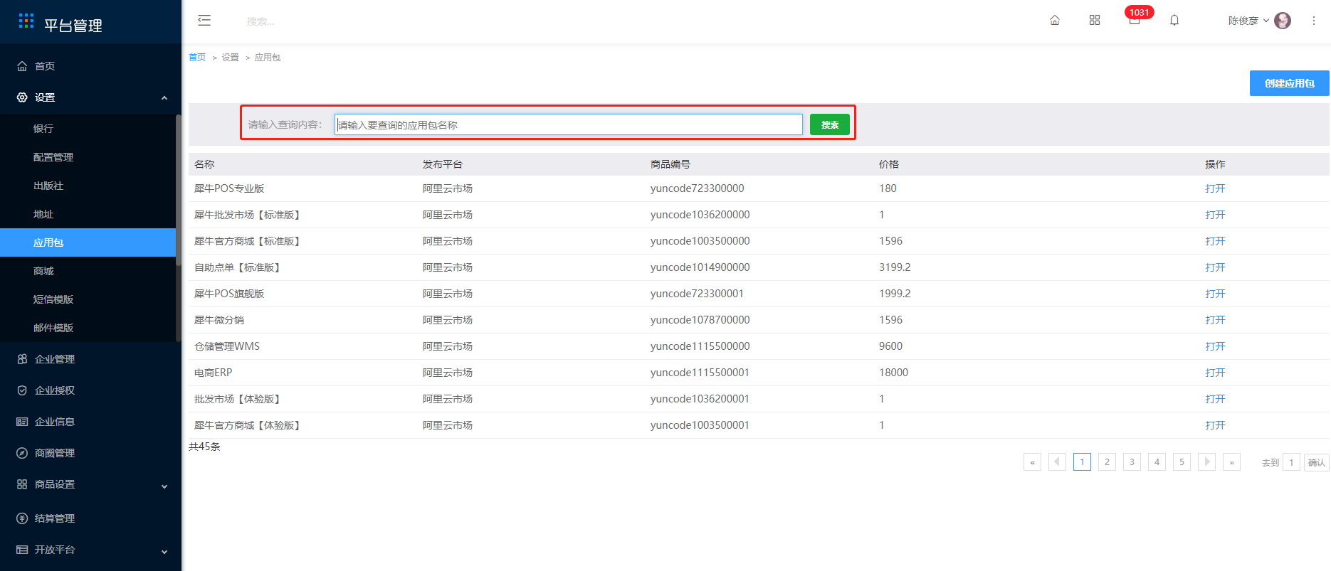Click the user avatar picture
Viewport: 1331px width, 571px height.
pos(1283,21)
